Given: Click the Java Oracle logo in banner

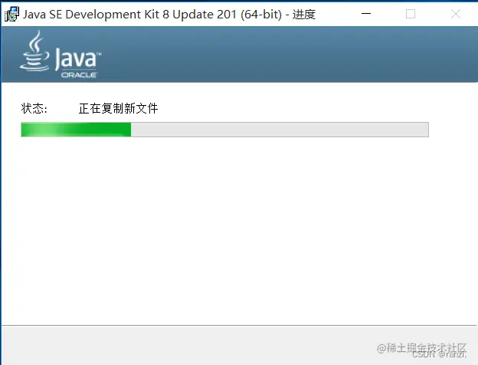Looking at the screenshot, I should coord(61,54).
